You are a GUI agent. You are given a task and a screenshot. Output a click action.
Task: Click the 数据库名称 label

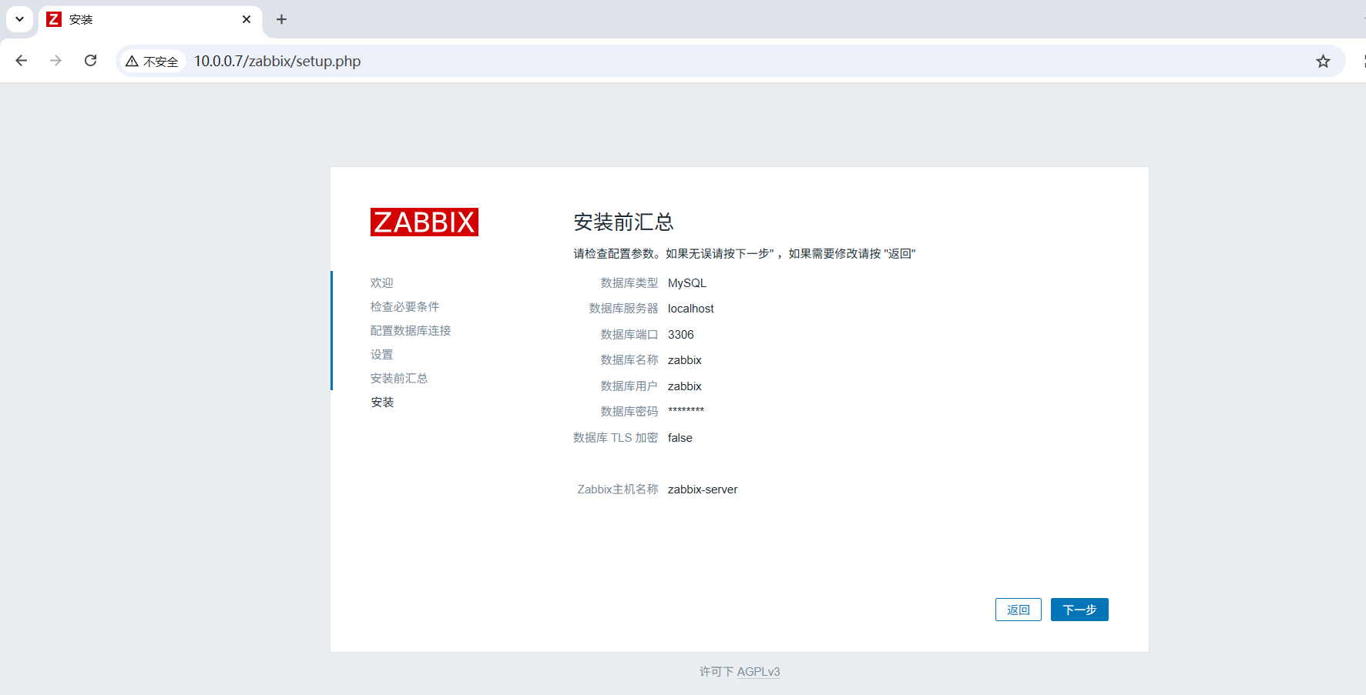(629, 360)
